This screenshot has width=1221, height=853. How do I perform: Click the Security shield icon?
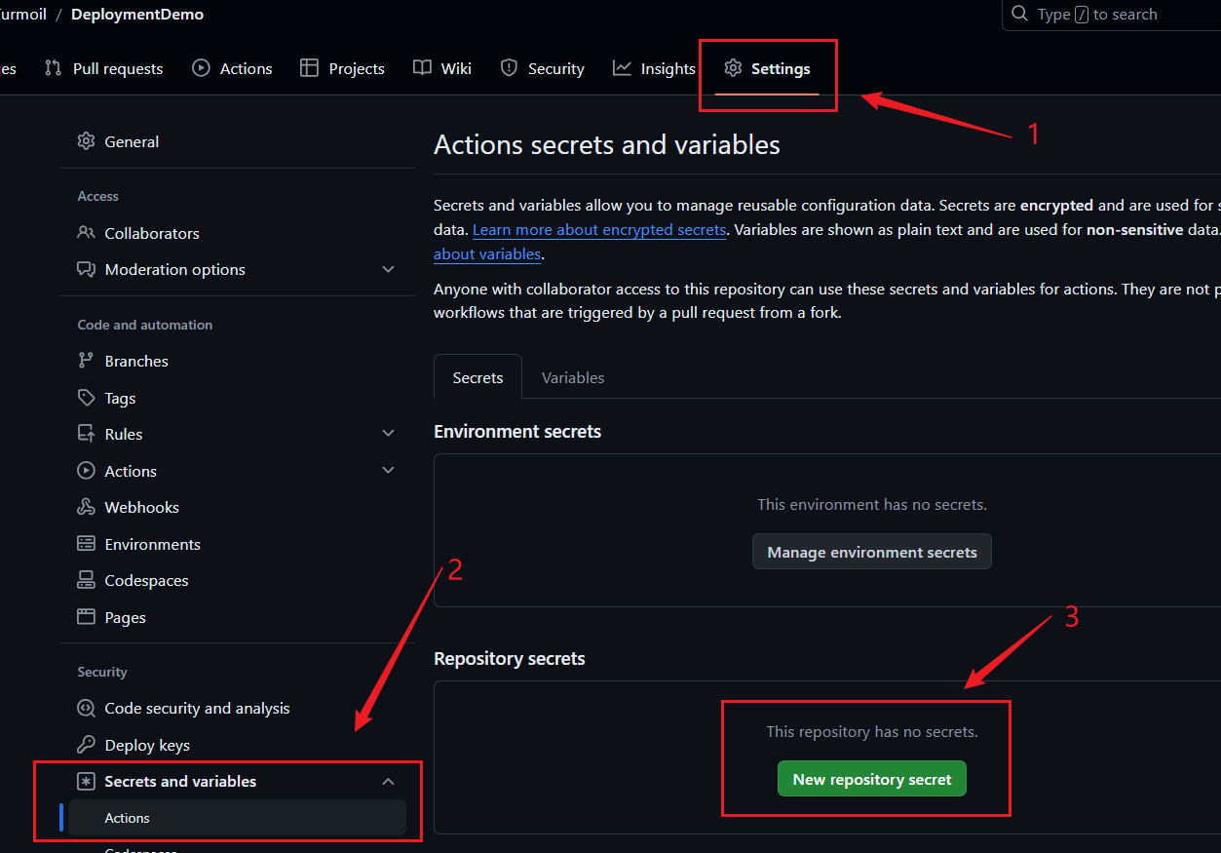click(509, 68)
